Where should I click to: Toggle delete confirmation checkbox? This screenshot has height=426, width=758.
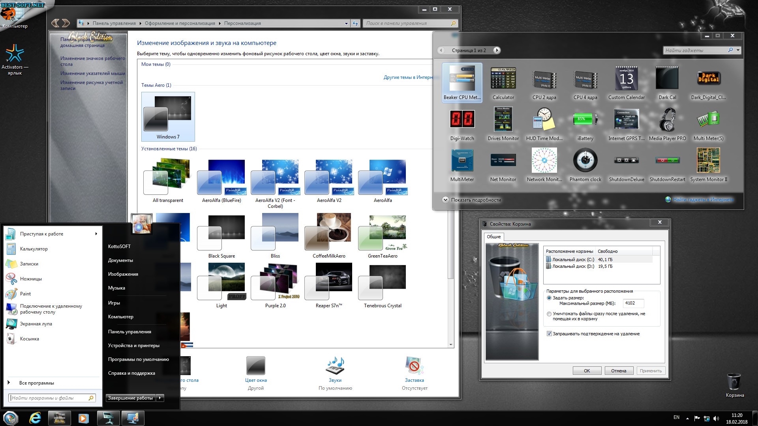tap(549, 334)
